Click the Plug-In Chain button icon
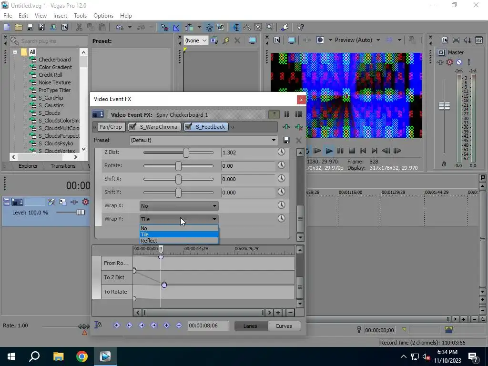488x366 pixels. coord(286,127)
